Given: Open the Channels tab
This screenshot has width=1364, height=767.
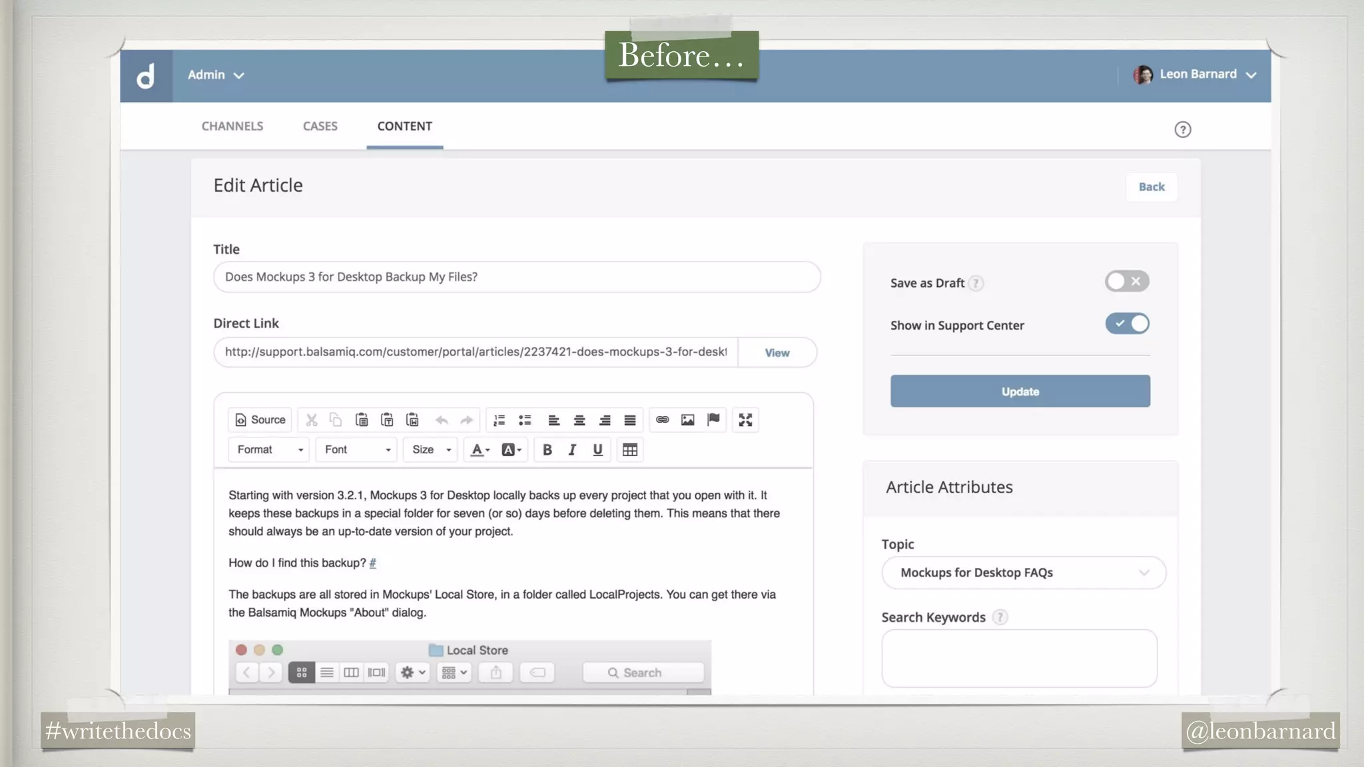Looking at the screenshot, I should click(x=232, y=127).
